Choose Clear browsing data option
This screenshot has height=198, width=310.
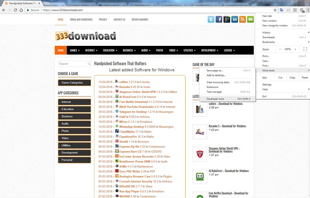227,82
